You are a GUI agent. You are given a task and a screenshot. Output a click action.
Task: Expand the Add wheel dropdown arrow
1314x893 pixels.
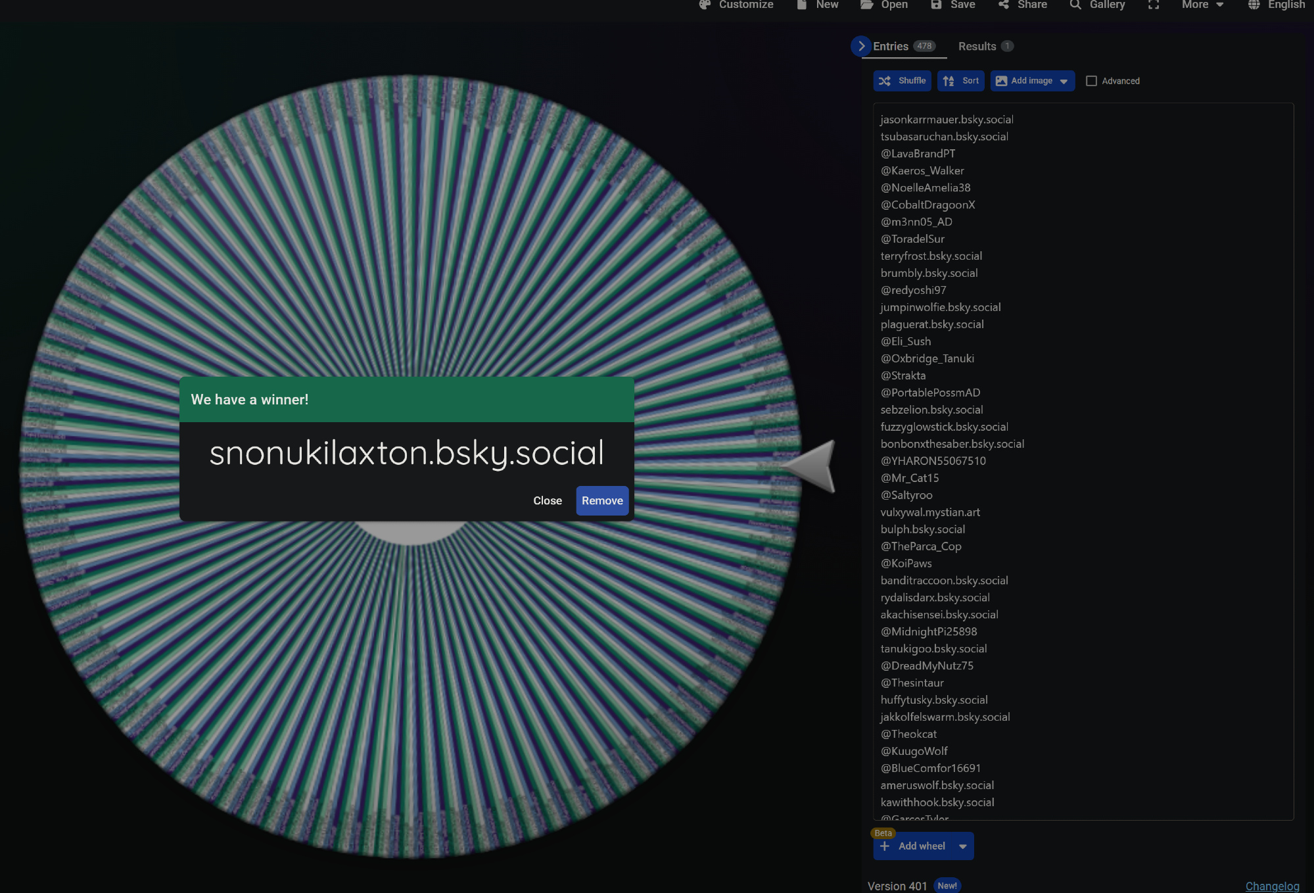click(962, 846)
